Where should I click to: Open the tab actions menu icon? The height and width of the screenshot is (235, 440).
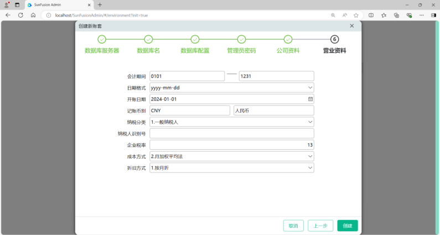(x=17, y=5)
